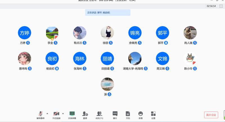The image size is (225, 122).
Task: Click microphone icon next to 郭平
Action: [166, 43]
